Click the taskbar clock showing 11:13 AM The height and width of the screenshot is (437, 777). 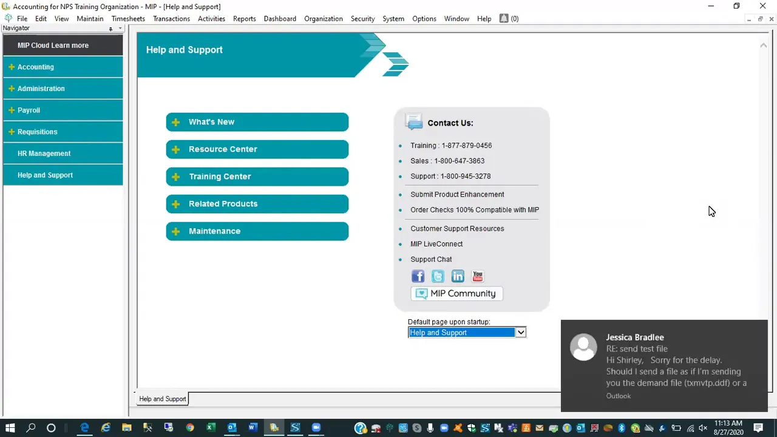(x=728, y=428)
